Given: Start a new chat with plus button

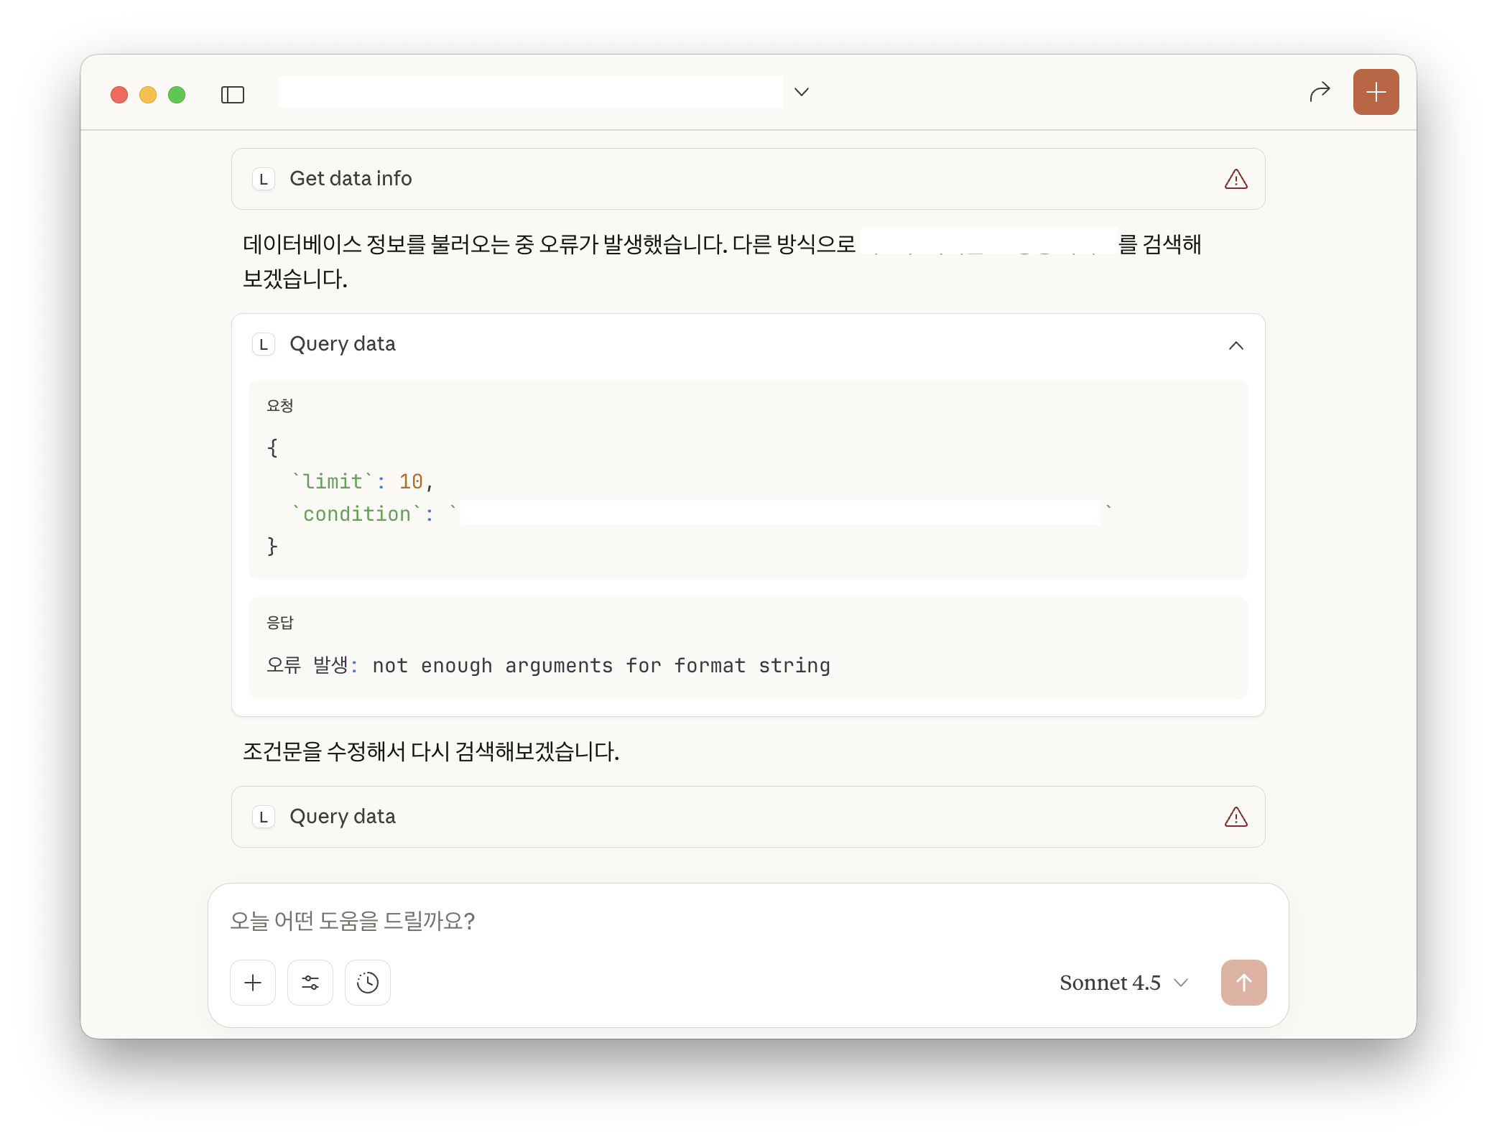Looking at the screenshot, I should click(x=1375, y=92).
